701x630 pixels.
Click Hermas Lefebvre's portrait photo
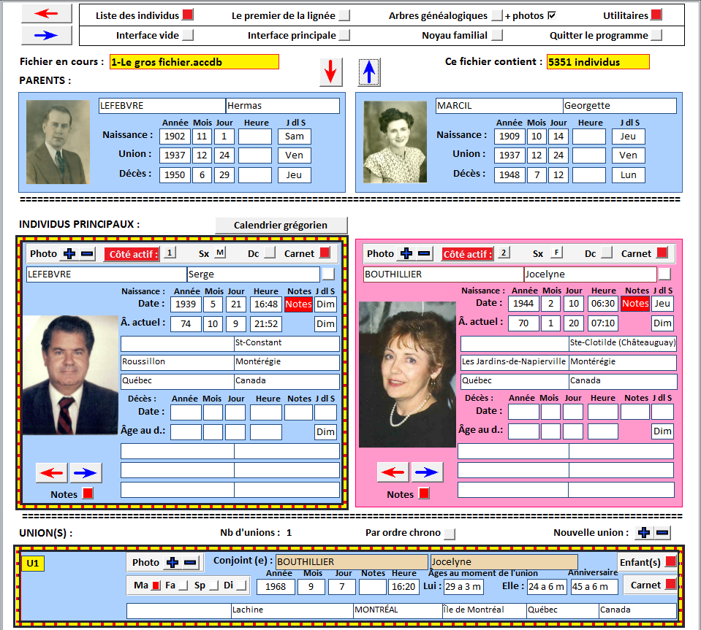click(x=58, y=142)
